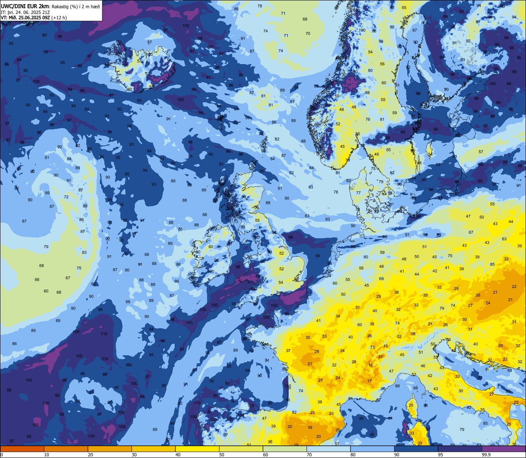The width and height of the screenshot is (526, 458).
Task: Click the 'IT: þri. 24. 06. 2025 21Z' line
Action: (26, 12)
